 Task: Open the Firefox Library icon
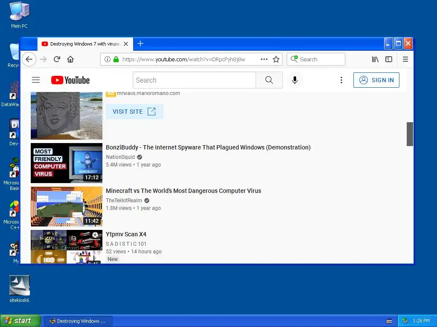click(x=375, y=59)
